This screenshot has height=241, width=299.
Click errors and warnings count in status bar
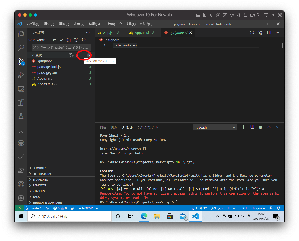pos(60,208)
